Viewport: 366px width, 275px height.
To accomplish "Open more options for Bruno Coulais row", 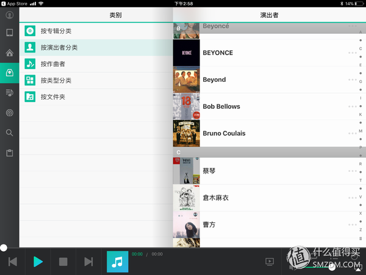I will [x=352, y=133].
